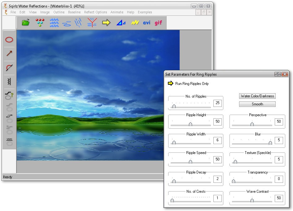Select the red ellipse outline tool
The height and width of the screenshot is (211, 293).
(x=9, y=40)
